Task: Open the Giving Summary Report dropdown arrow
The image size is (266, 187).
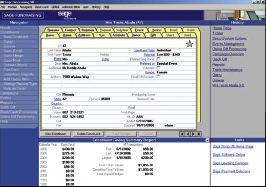Action: click(x=207, y=140)
